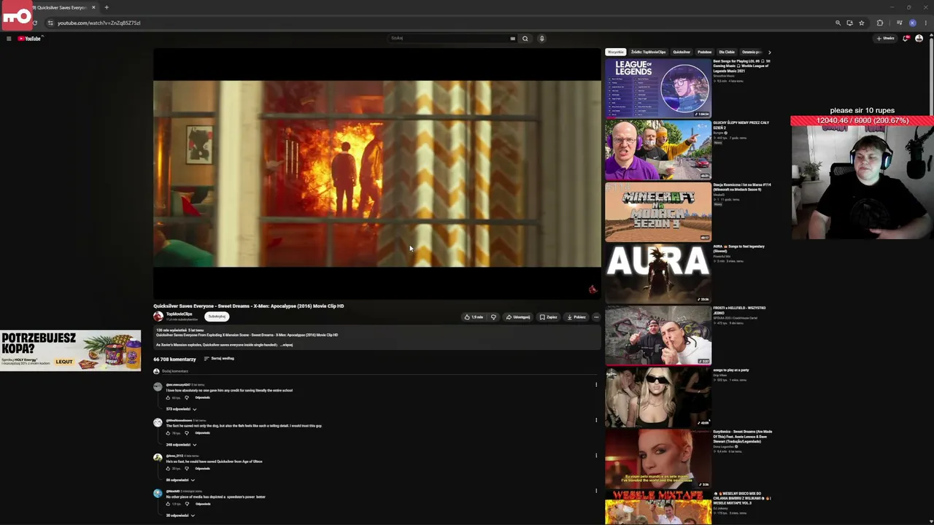Screen dimensions: 934x525
Task: Open the on-screen keyboard in search box
Action: tap(512, 39)
